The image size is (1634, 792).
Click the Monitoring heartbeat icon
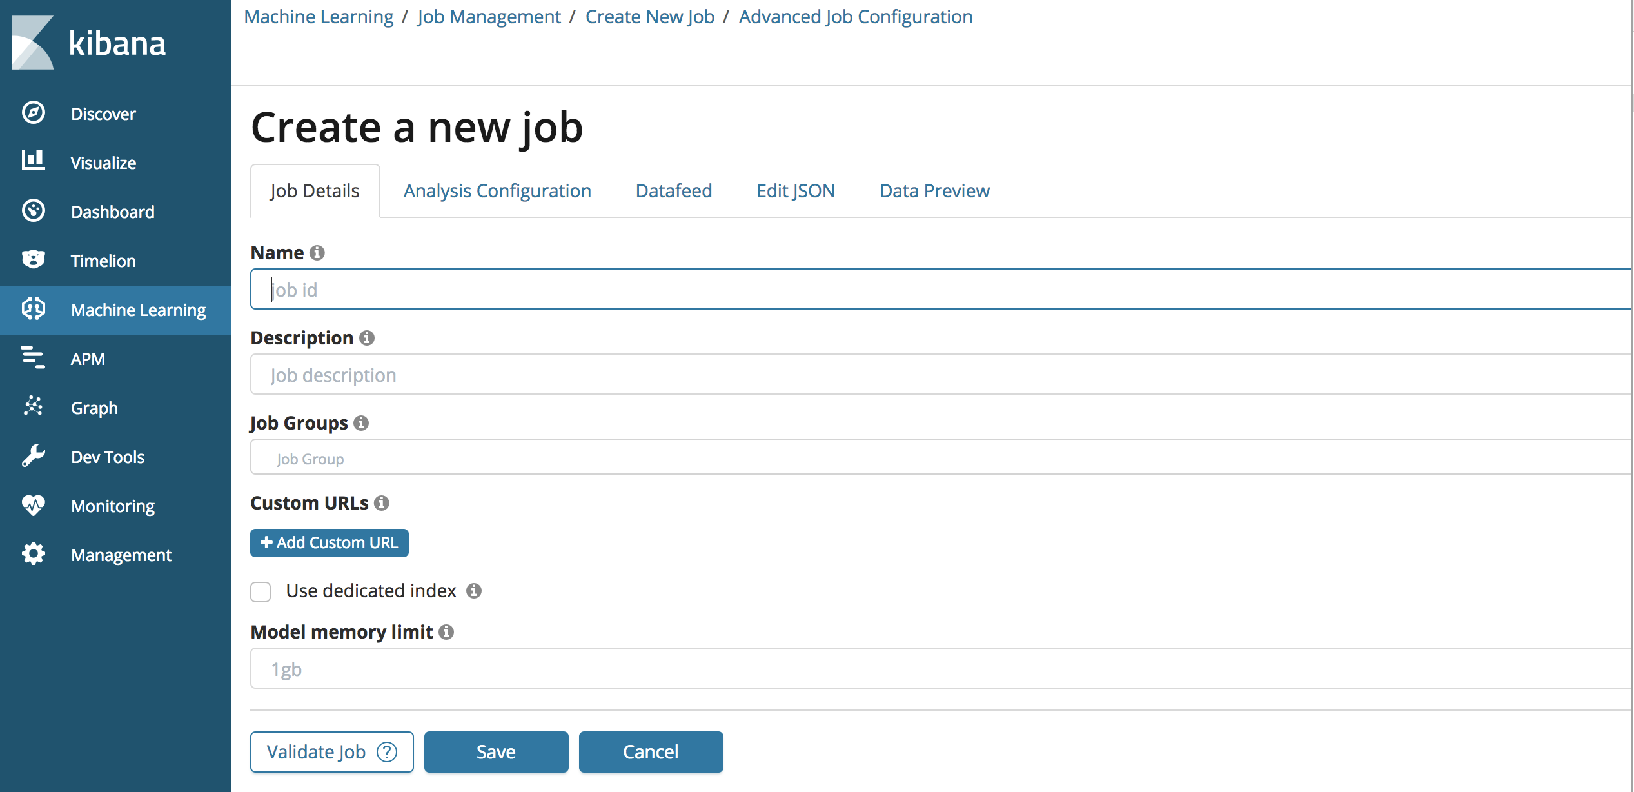pos(33,505)
